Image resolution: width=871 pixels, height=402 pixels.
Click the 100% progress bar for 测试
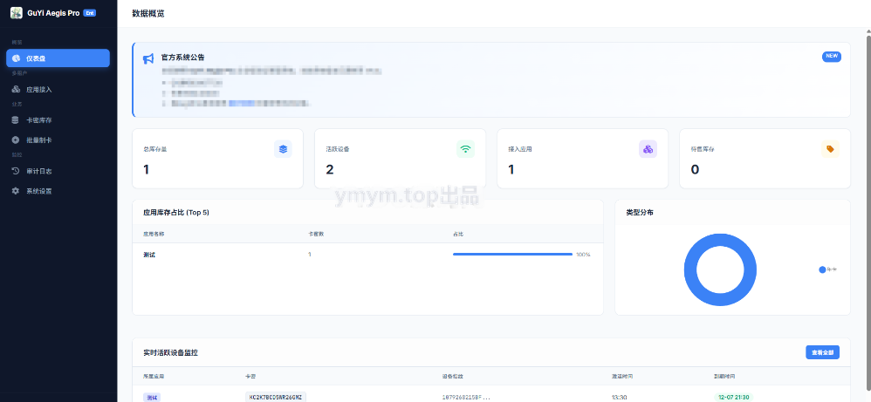click(512, 255)
